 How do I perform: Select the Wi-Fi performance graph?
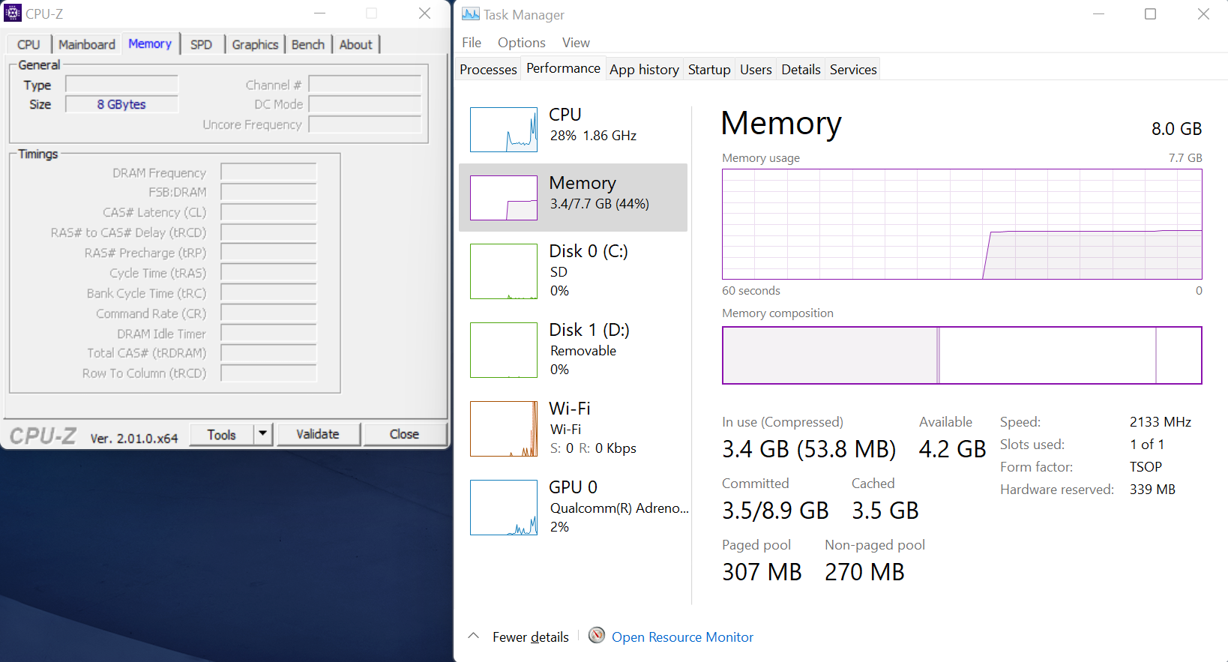pyautogui.click(x=503, y=429)
